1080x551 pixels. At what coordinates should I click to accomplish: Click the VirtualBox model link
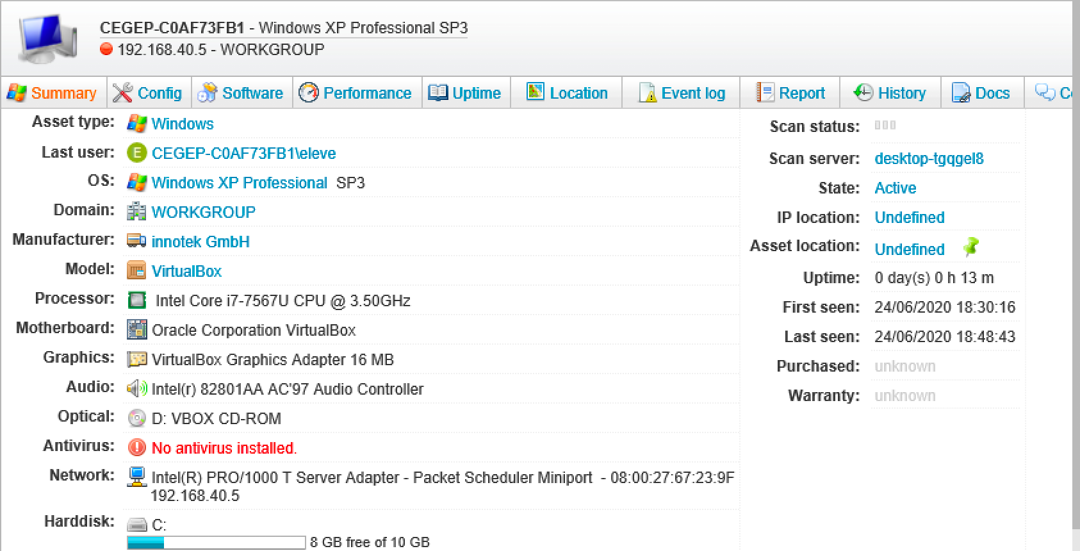(186, 271)
